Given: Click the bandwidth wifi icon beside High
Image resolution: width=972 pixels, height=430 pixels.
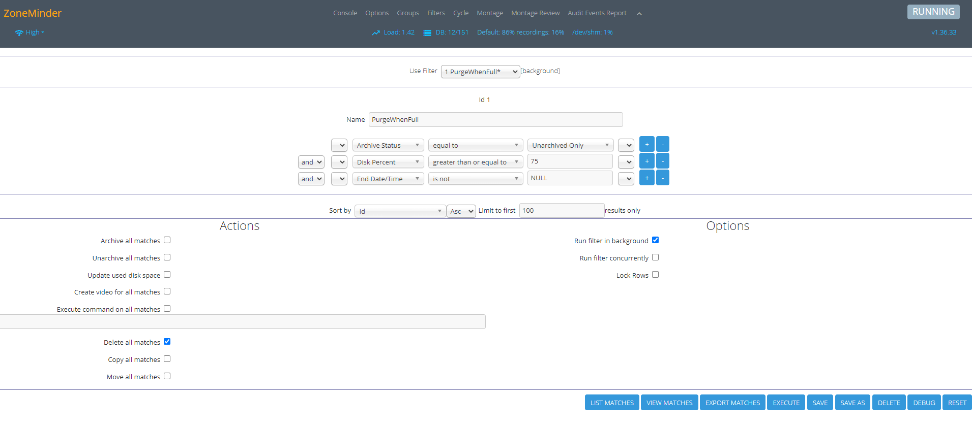Looking at the screenshot, I should [19, 33].
